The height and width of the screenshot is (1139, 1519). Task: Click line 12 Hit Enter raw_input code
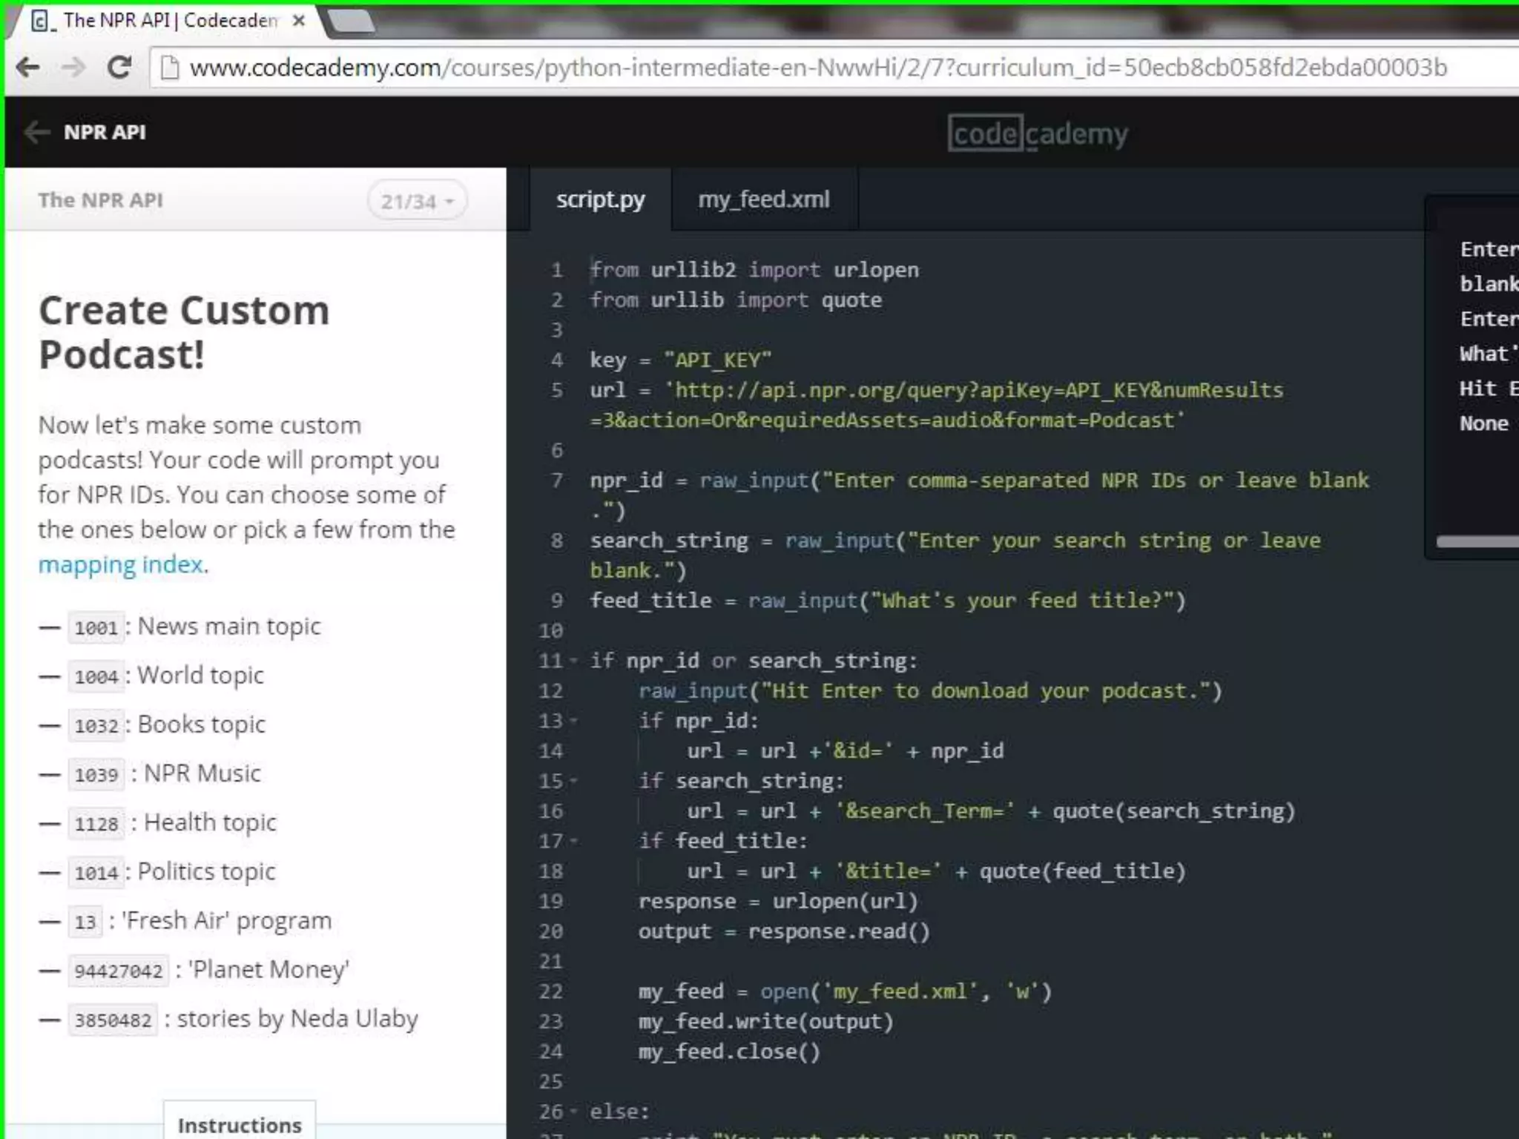pos(930,691)
